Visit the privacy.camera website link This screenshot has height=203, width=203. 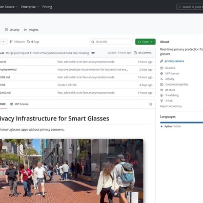(174, 61)
